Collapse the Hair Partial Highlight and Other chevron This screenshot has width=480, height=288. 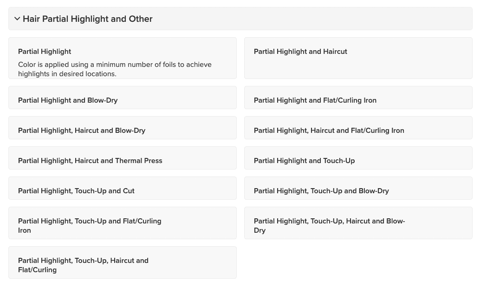pyautogui.click(x=17, y=19)
